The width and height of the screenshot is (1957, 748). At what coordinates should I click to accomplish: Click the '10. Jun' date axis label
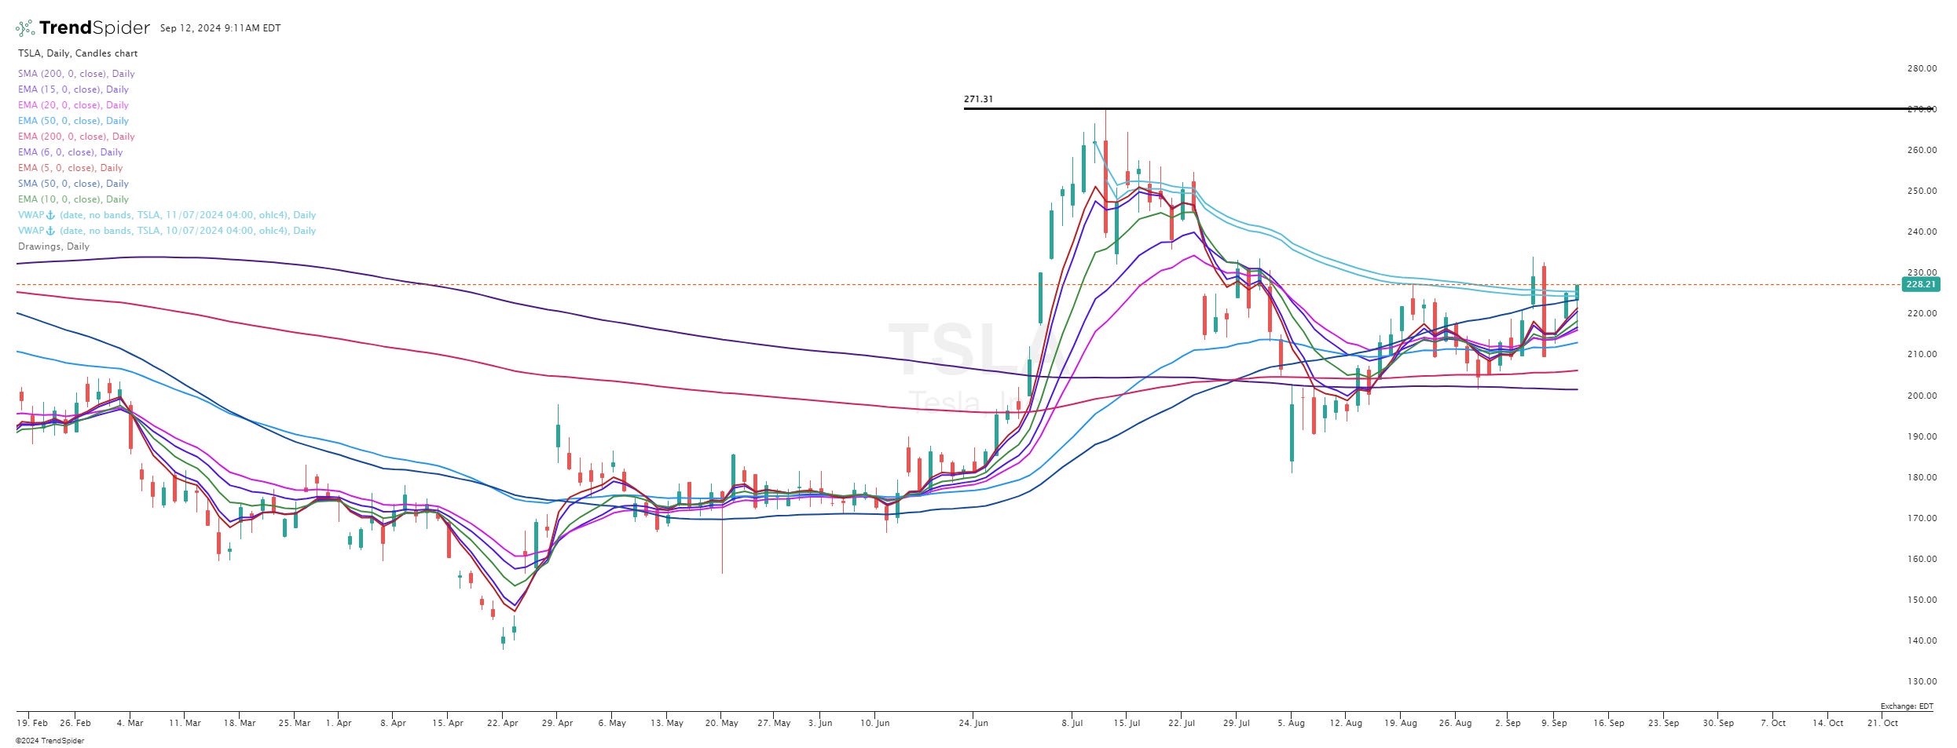pos(875,723)
